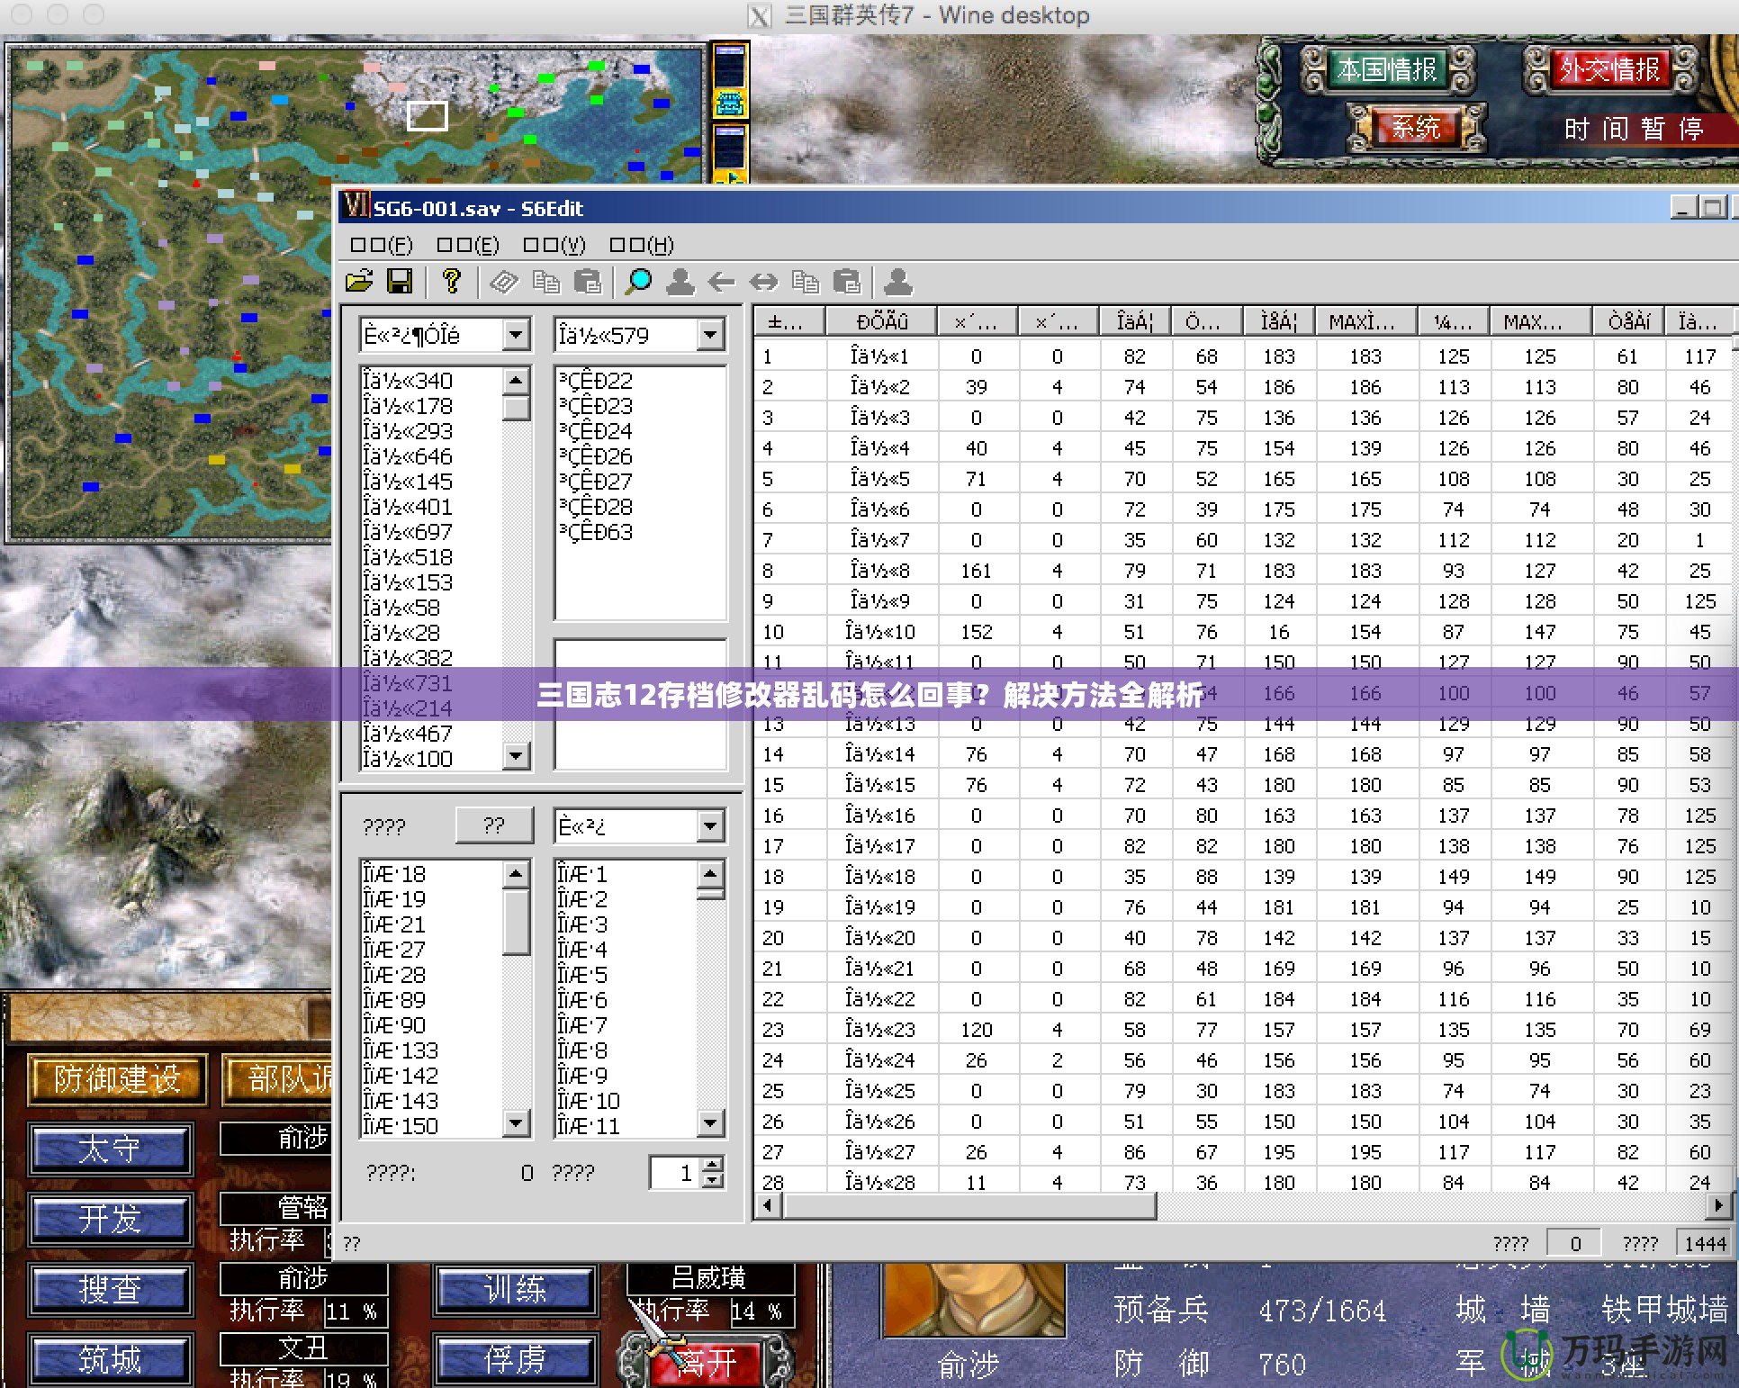Click the numeric field showing 1
This screenshot has width=1739, height=1388.
tap(675, 1173)
